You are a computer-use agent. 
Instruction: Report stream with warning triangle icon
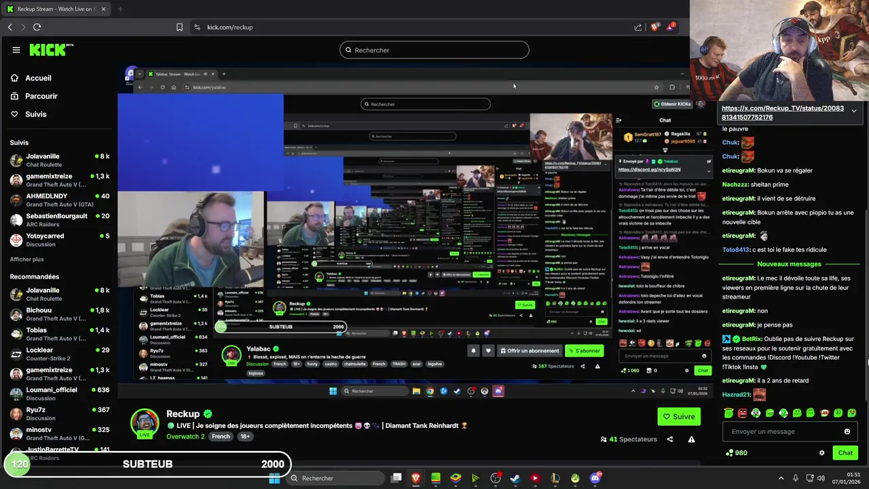point(691,439)
